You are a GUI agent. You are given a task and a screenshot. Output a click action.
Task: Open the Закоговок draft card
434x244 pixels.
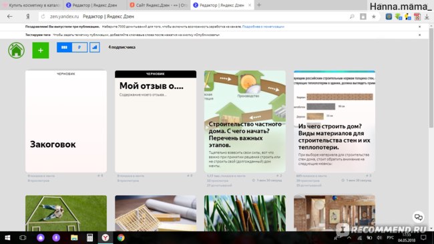click(x=66, y=122)
